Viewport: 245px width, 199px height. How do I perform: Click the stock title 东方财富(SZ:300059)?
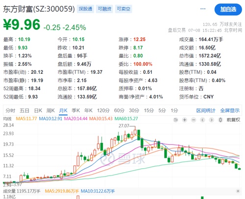point(39,9)
